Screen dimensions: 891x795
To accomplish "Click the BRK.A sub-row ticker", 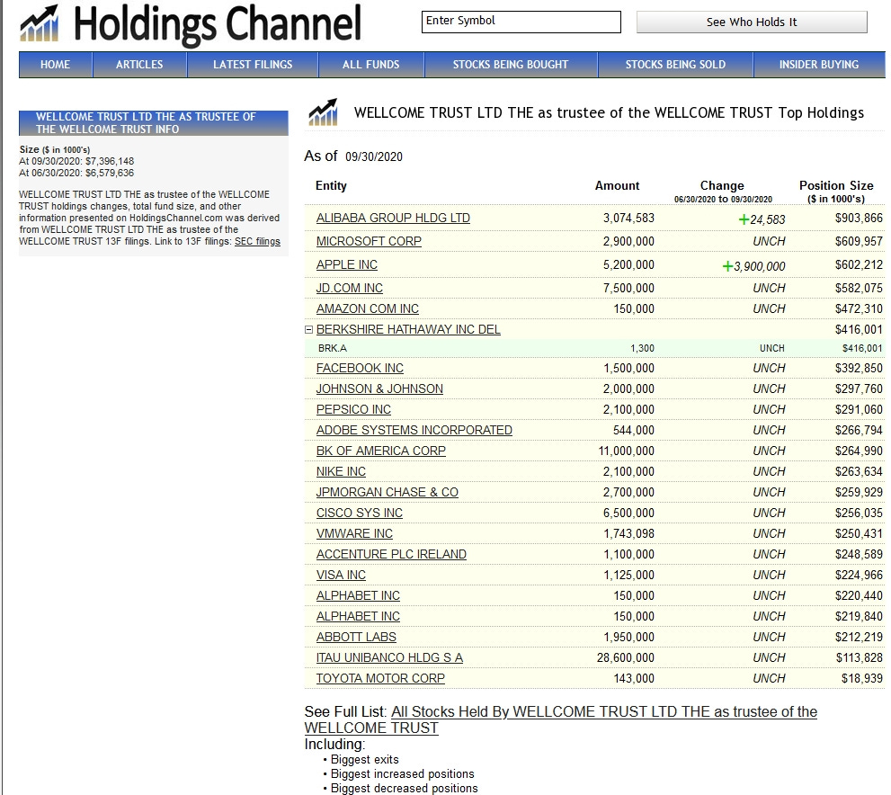I will [x=333, y=348].
